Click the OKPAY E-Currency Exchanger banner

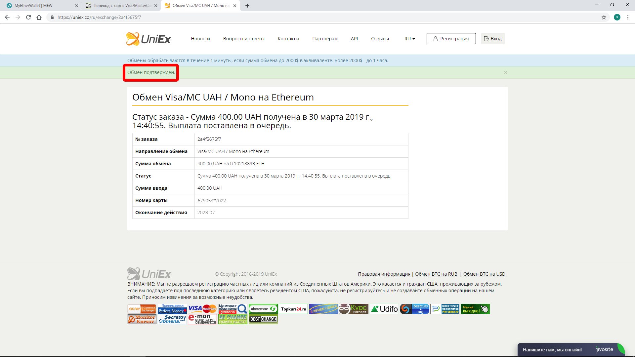coord(142,309)
